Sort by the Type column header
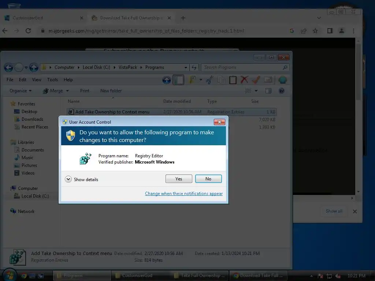The width and height of the screenshot is (375, 281). (x=212, y=101)
